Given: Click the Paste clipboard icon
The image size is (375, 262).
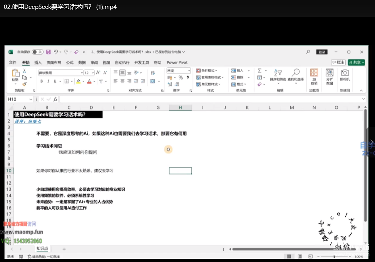Looking at the screenshot, I should click(15, 73).
